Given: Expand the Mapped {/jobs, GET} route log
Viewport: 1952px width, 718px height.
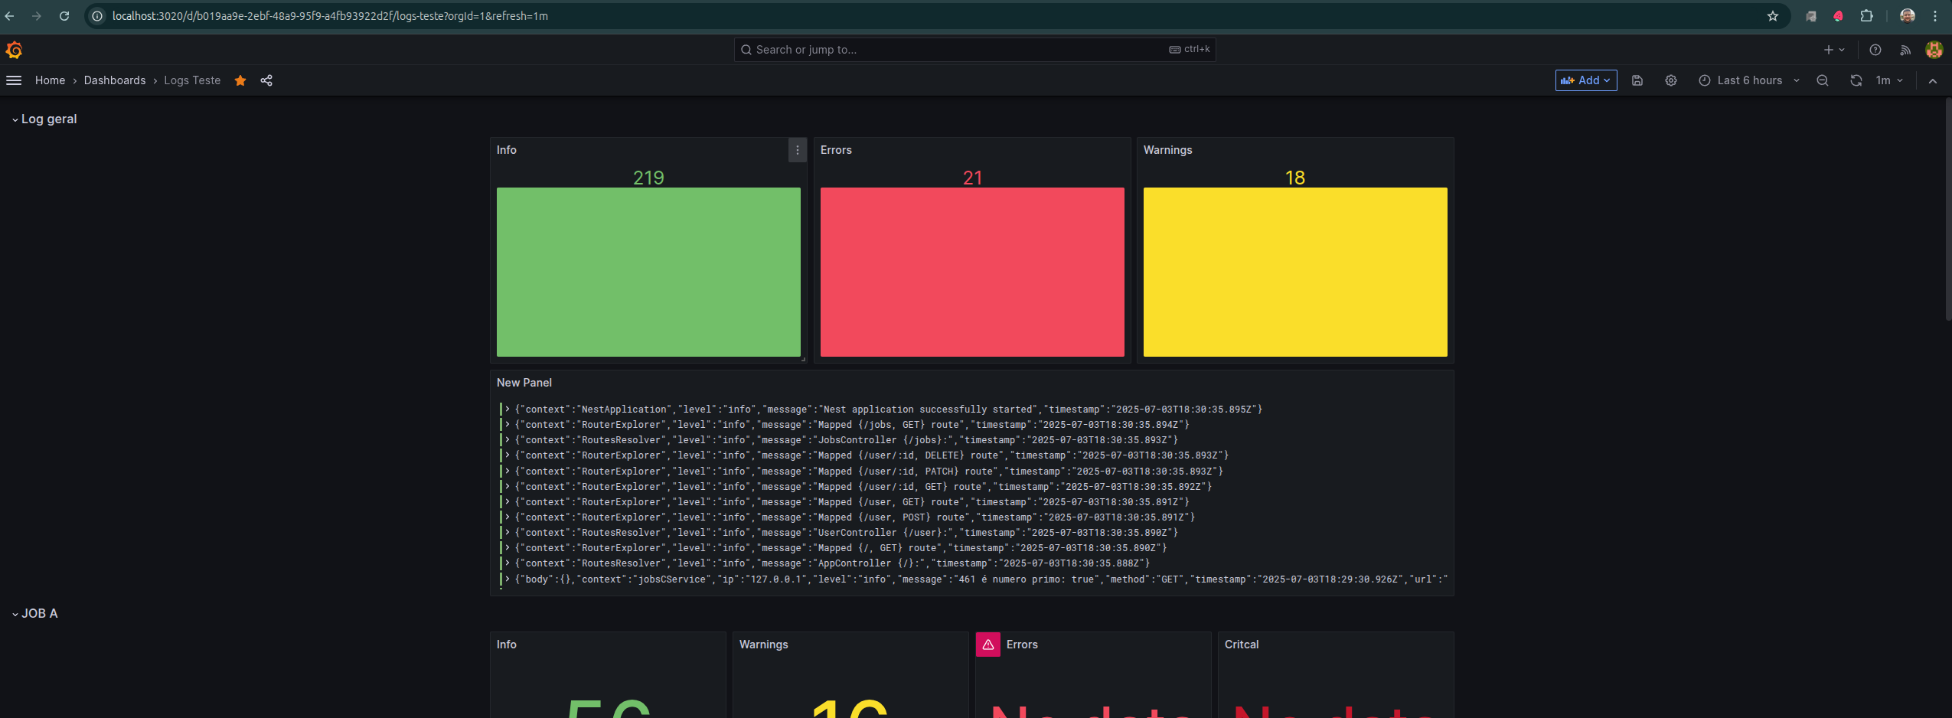Looking at the screenshot, I should point(507,425).
